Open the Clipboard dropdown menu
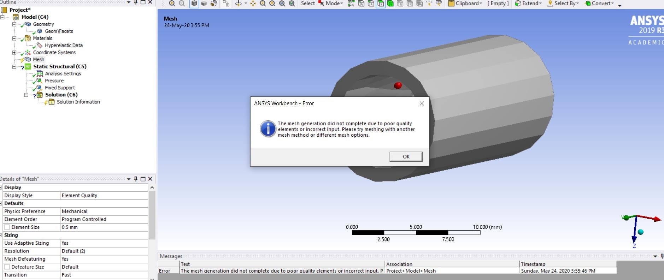The height and width of the screenshot is (280, 664). pyautogui.click(x=465, y=4)
